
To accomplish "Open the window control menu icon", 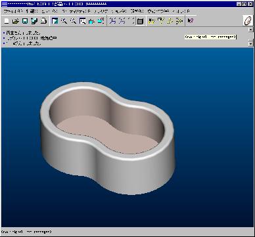I will tap(4, 4).
